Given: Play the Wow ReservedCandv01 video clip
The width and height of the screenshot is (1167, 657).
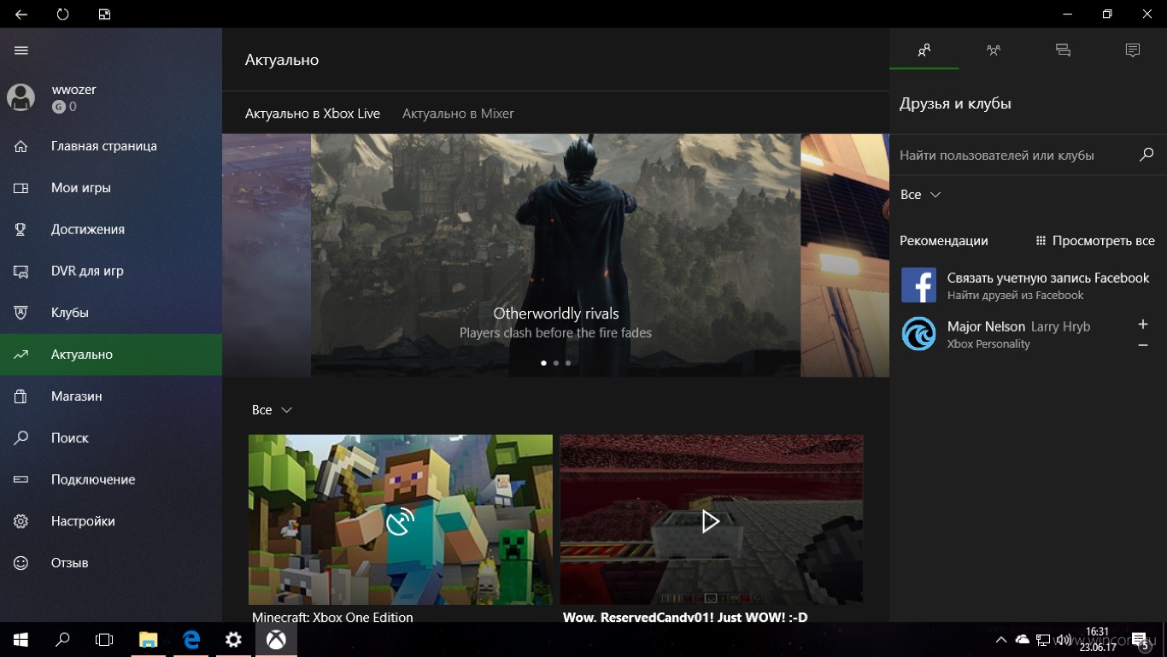Looking at the screenshot, I should [x=711, y=520].
